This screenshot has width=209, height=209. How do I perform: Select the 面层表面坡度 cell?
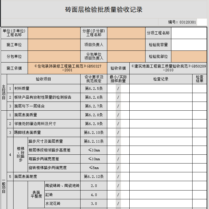(x=47, y=176)
